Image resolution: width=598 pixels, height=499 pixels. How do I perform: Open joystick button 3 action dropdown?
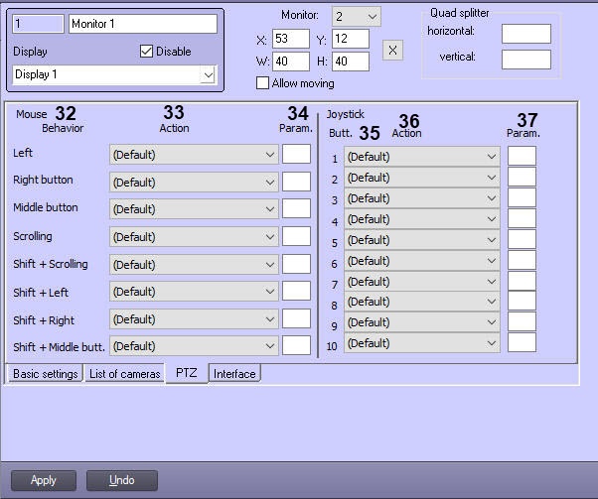422,198
